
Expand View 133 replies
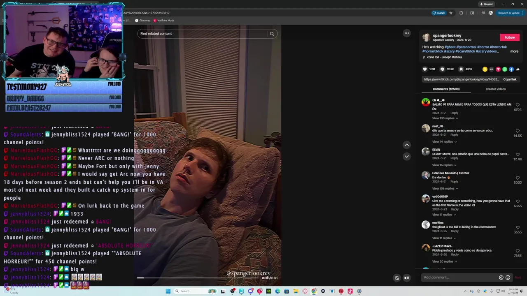445,118
